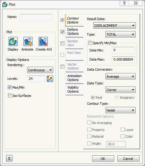The width and height of the screenshot is (145, 166).
Task: Click the help question mark button
Action: pos(124,3)
